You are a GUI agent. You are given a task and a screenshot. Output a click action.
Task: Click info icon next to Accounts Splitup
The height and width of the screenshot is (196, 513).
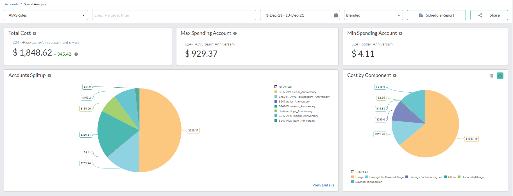click(49, 76)
